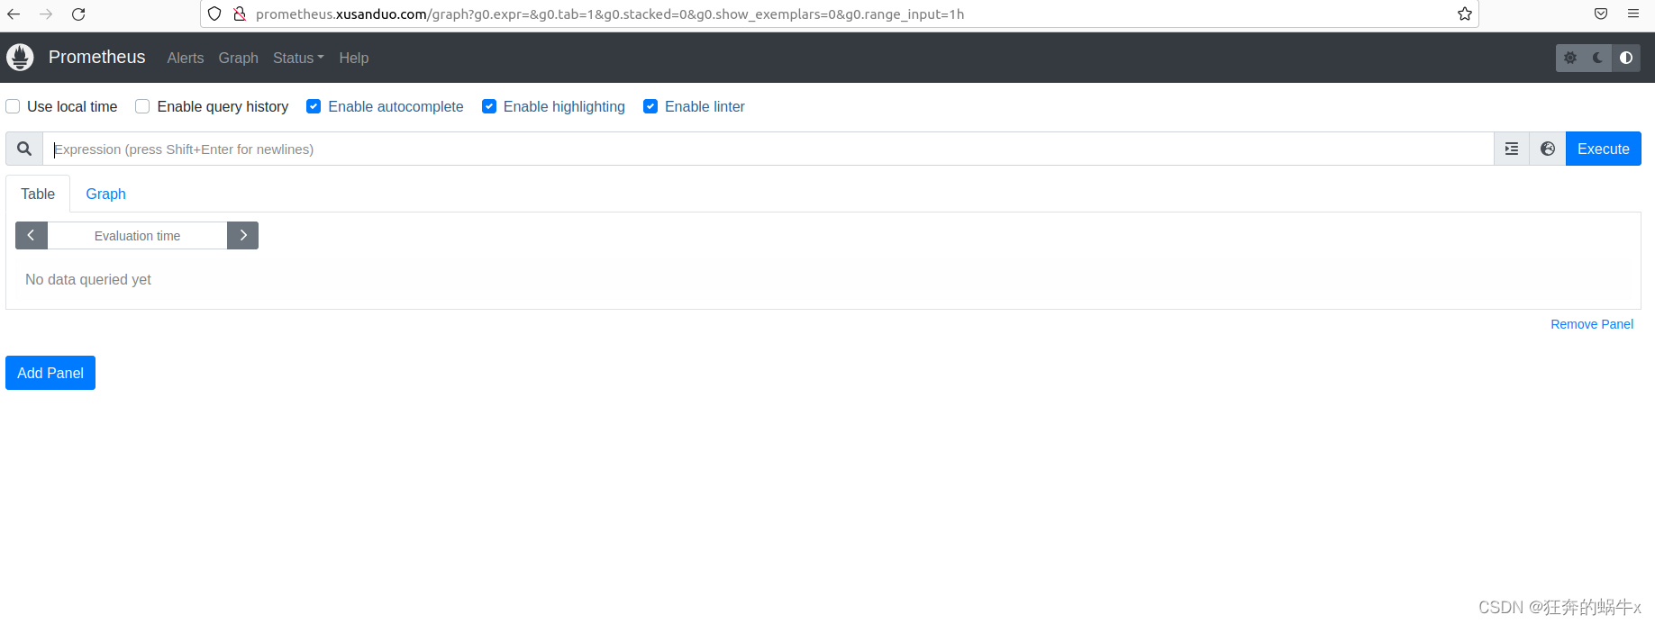The image size is (1655, 624).
Task: Click the insecure connection lock icon
Action: [x=240, y=14]
